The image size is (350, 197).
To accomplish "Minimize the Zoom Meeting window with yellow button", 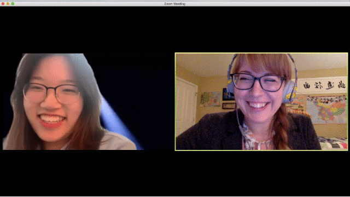I will tap(8, 4).
